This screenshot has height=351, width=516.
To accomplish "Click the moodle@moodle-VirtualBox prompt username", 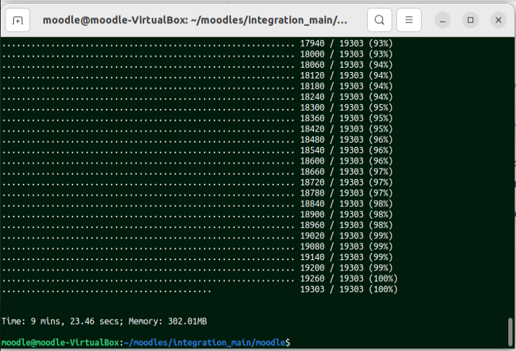I will click(60, 343).
